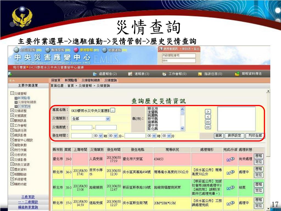Open 處置報告(2) from the toolbar
This screenshot has height=211, width=281.
105,74
